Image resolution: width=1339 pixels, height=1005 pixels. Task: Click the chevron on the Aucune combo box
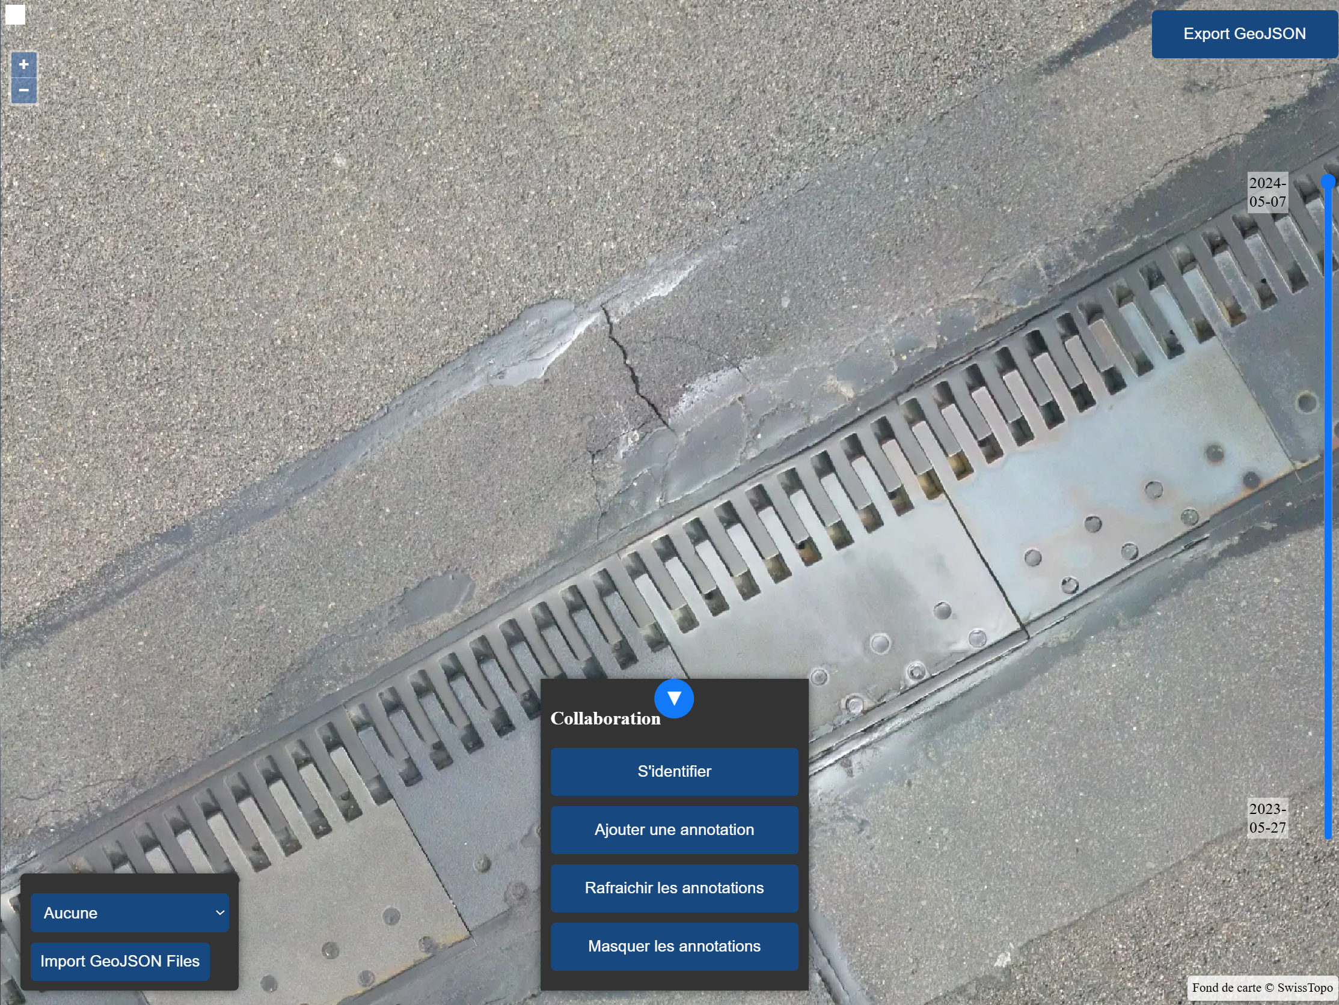(219, 912)
